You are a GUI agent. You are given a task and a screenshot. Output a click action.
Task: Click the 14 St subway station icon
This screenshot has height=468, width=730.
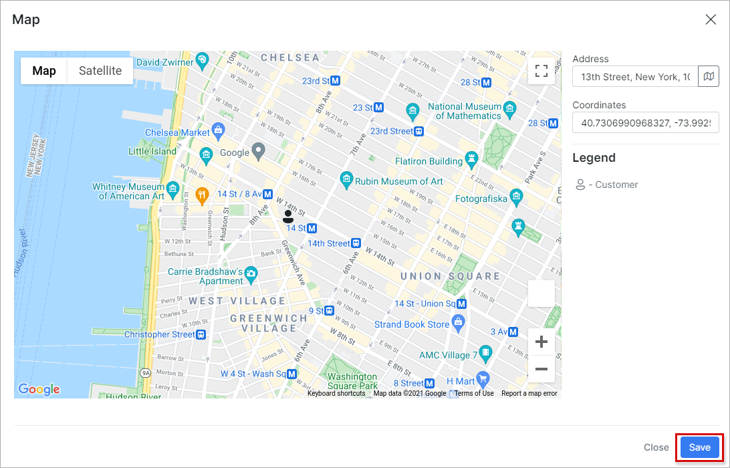click(x=312, y=228)
